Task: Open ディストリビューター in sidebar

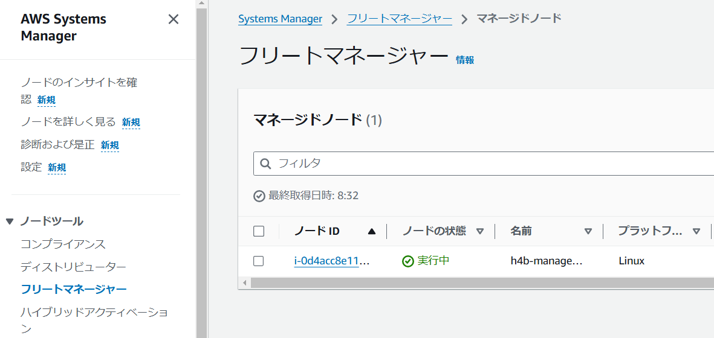Action: point(73,267)
